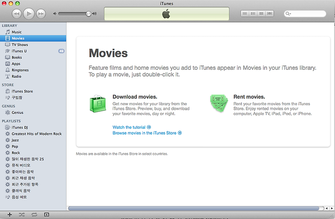The height and width of the screenshot is (219, 335).
Task: Toggle repeat mode
Action: coord(34,215)
